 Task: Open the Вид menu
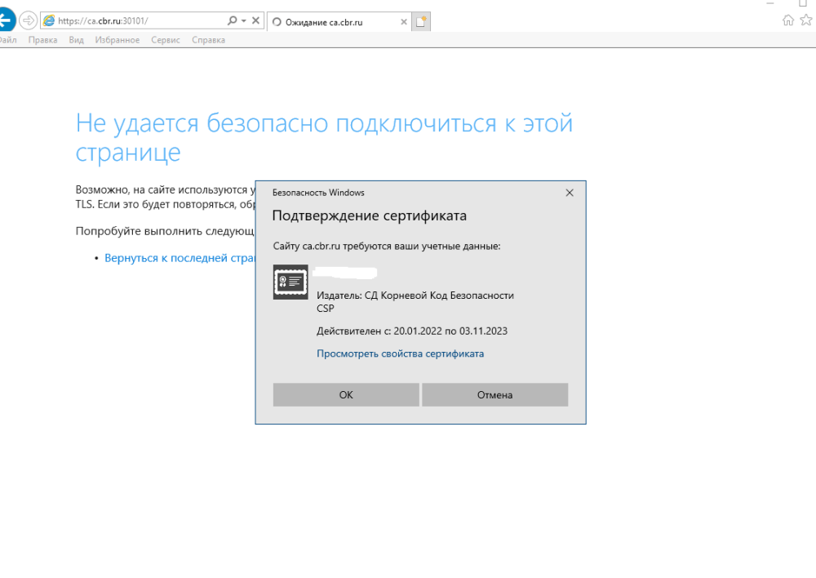(76, 40)
